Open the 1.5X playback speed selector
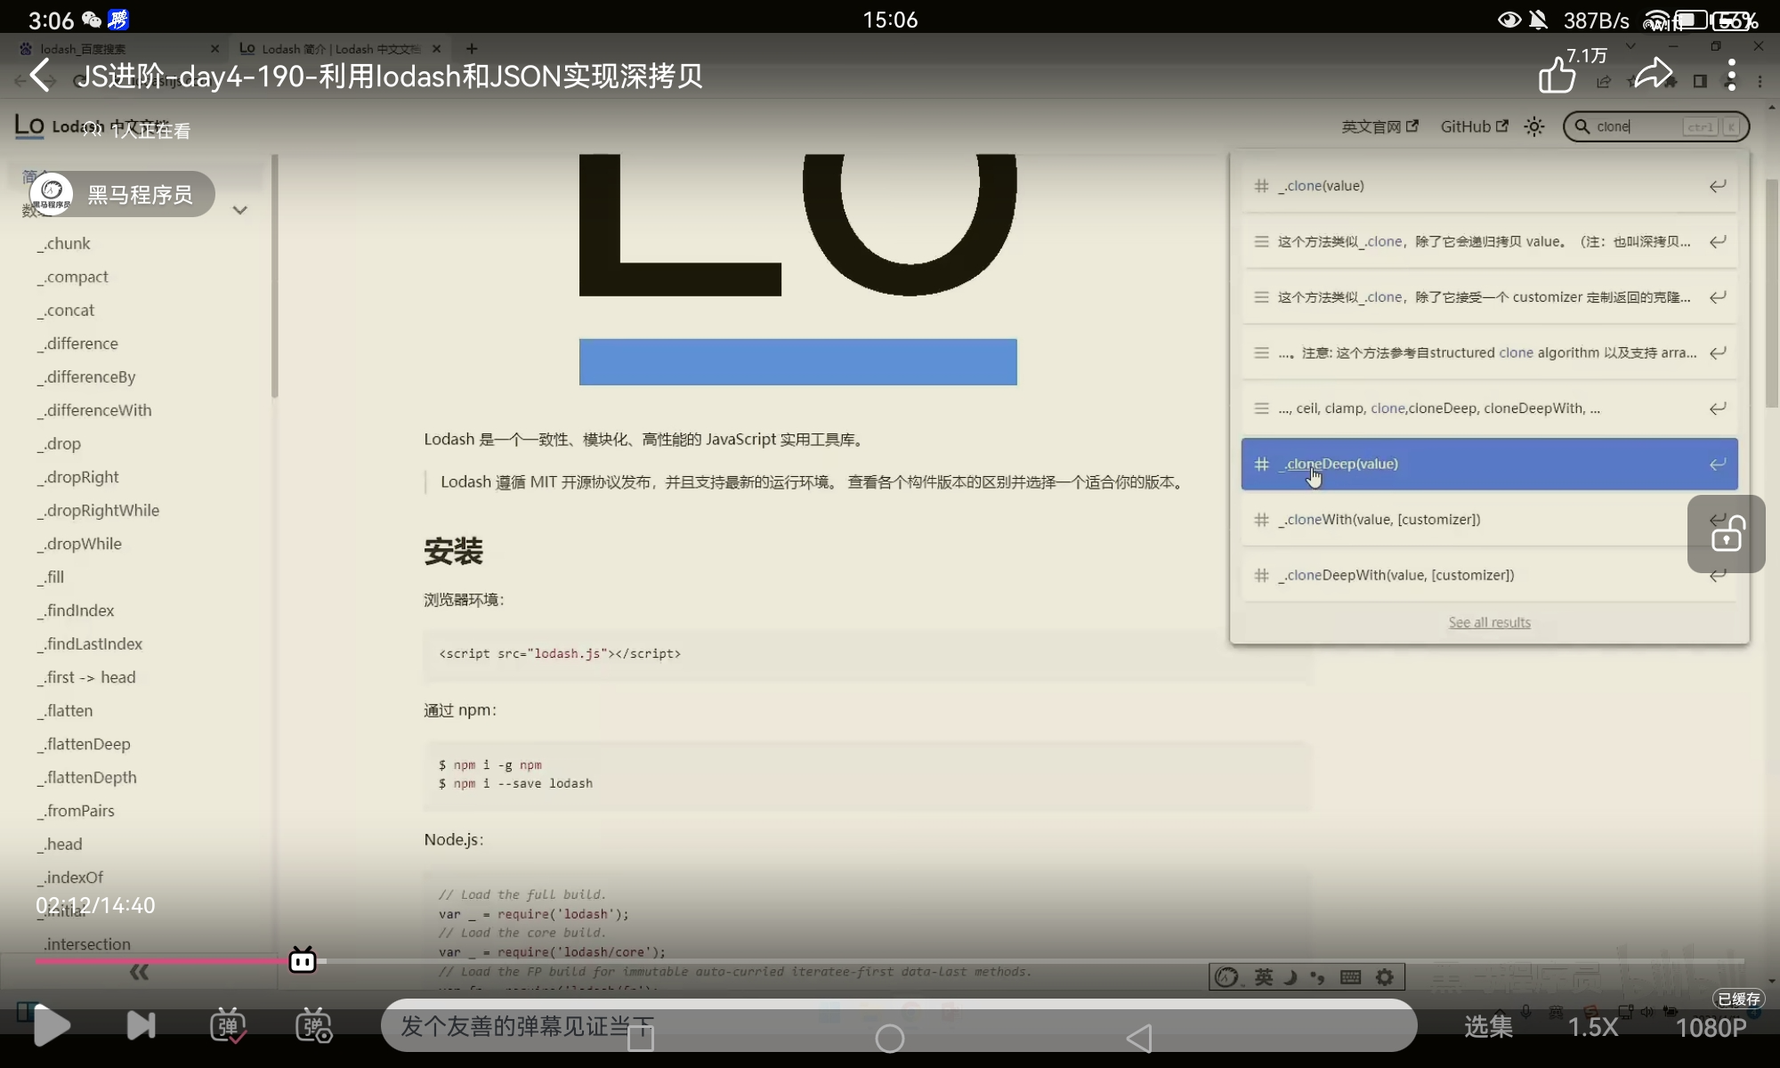This screenshot has height=1068, width=1780. point(1592,1027)
